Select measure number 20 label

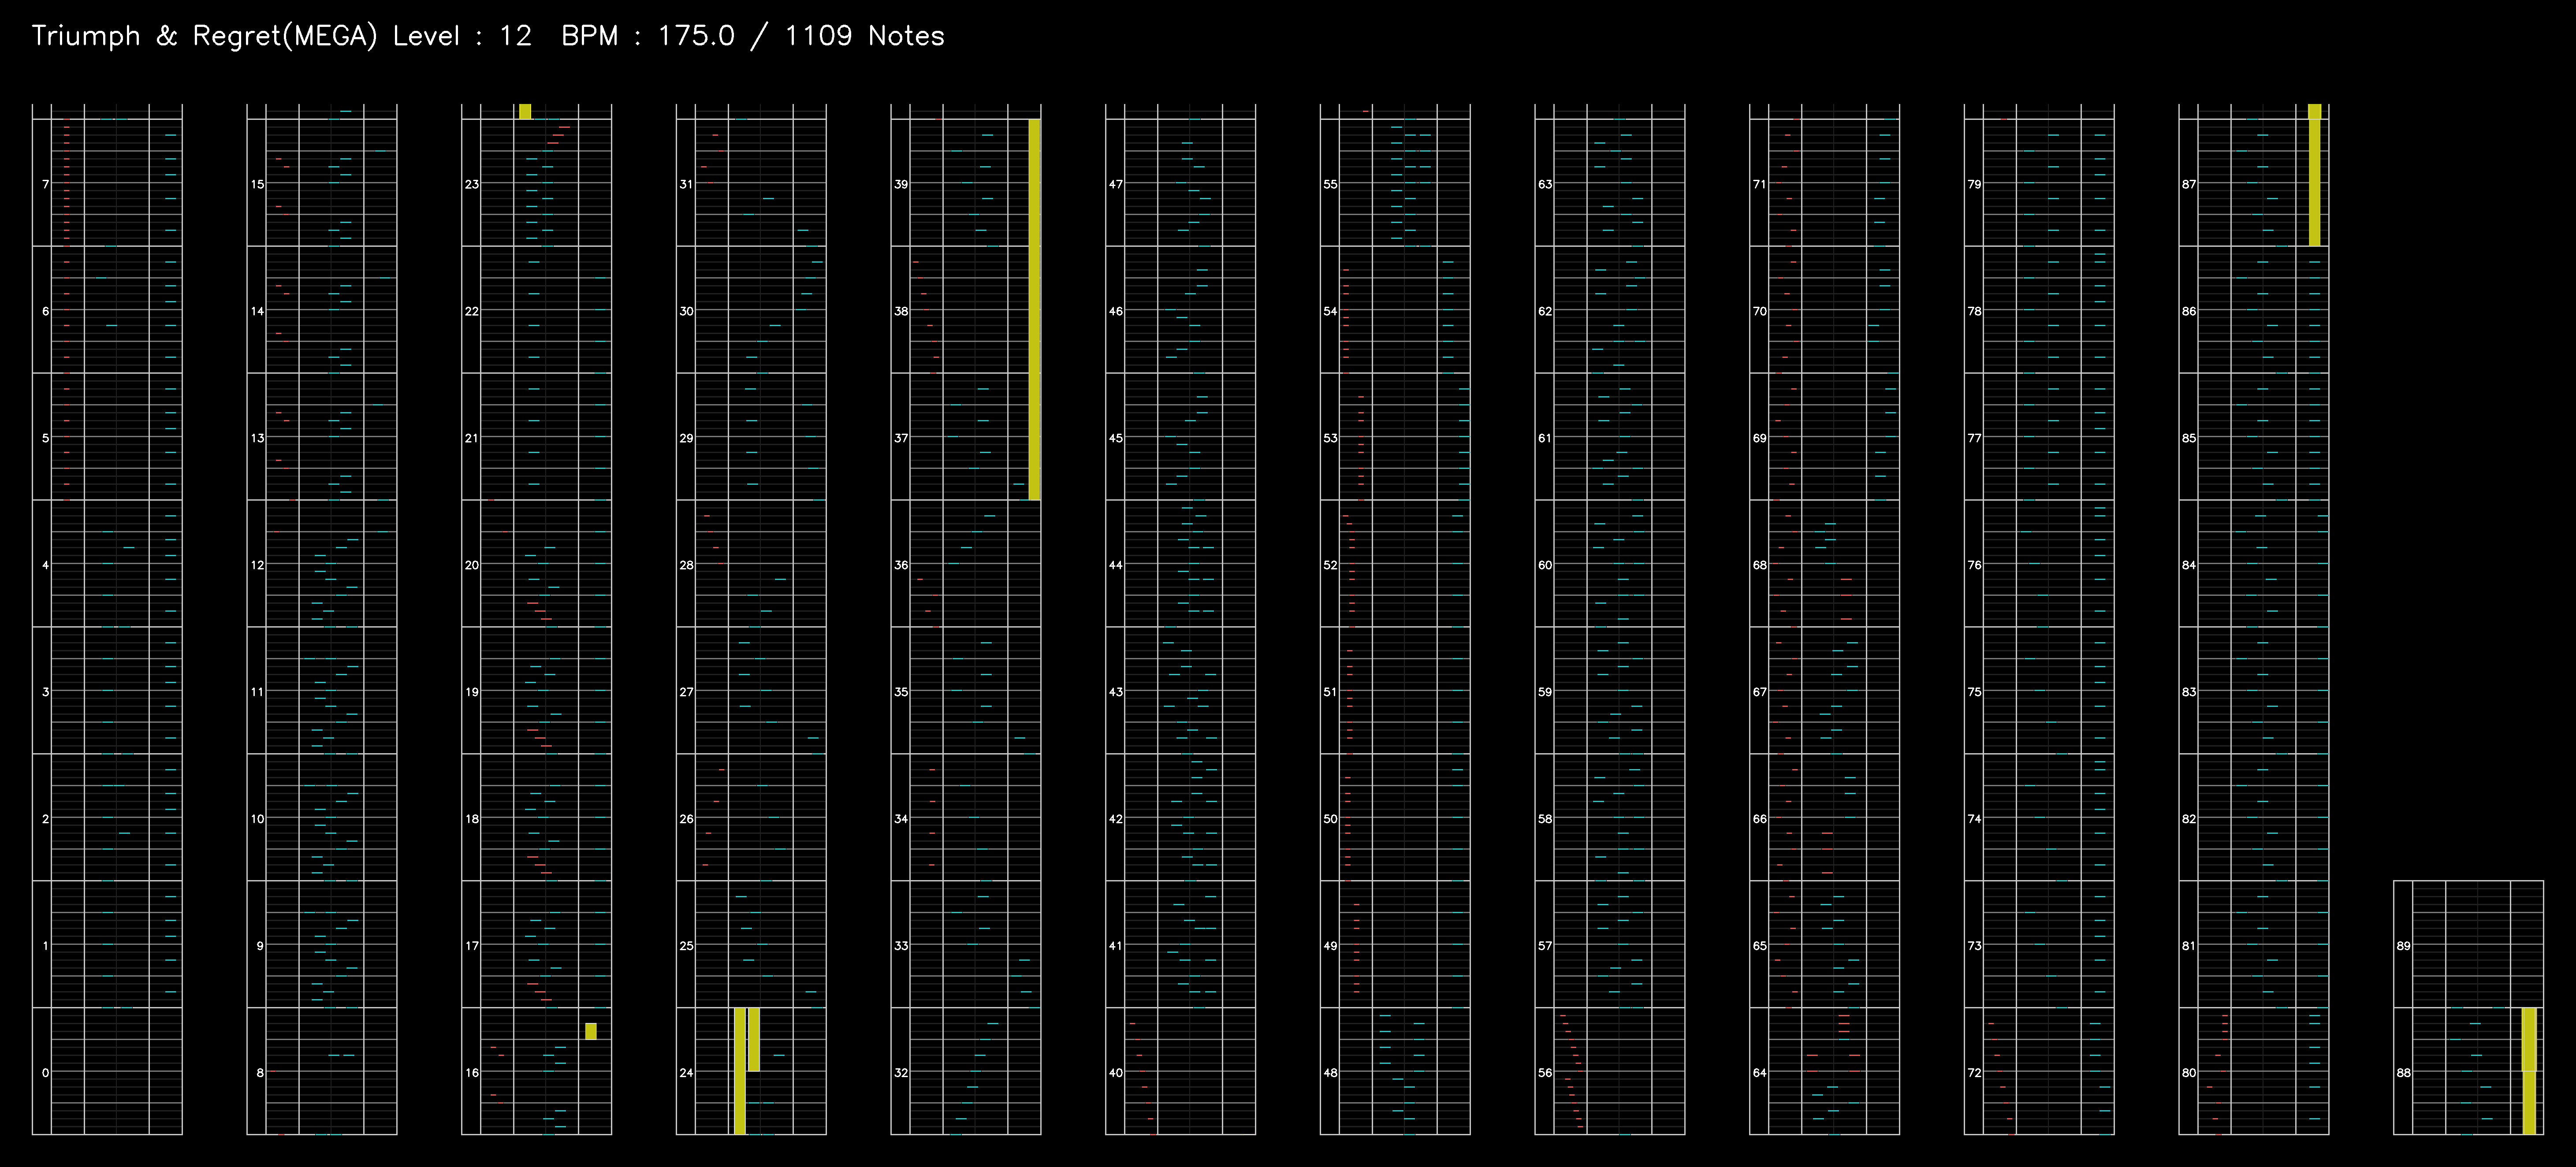click(x=472, y=565)
